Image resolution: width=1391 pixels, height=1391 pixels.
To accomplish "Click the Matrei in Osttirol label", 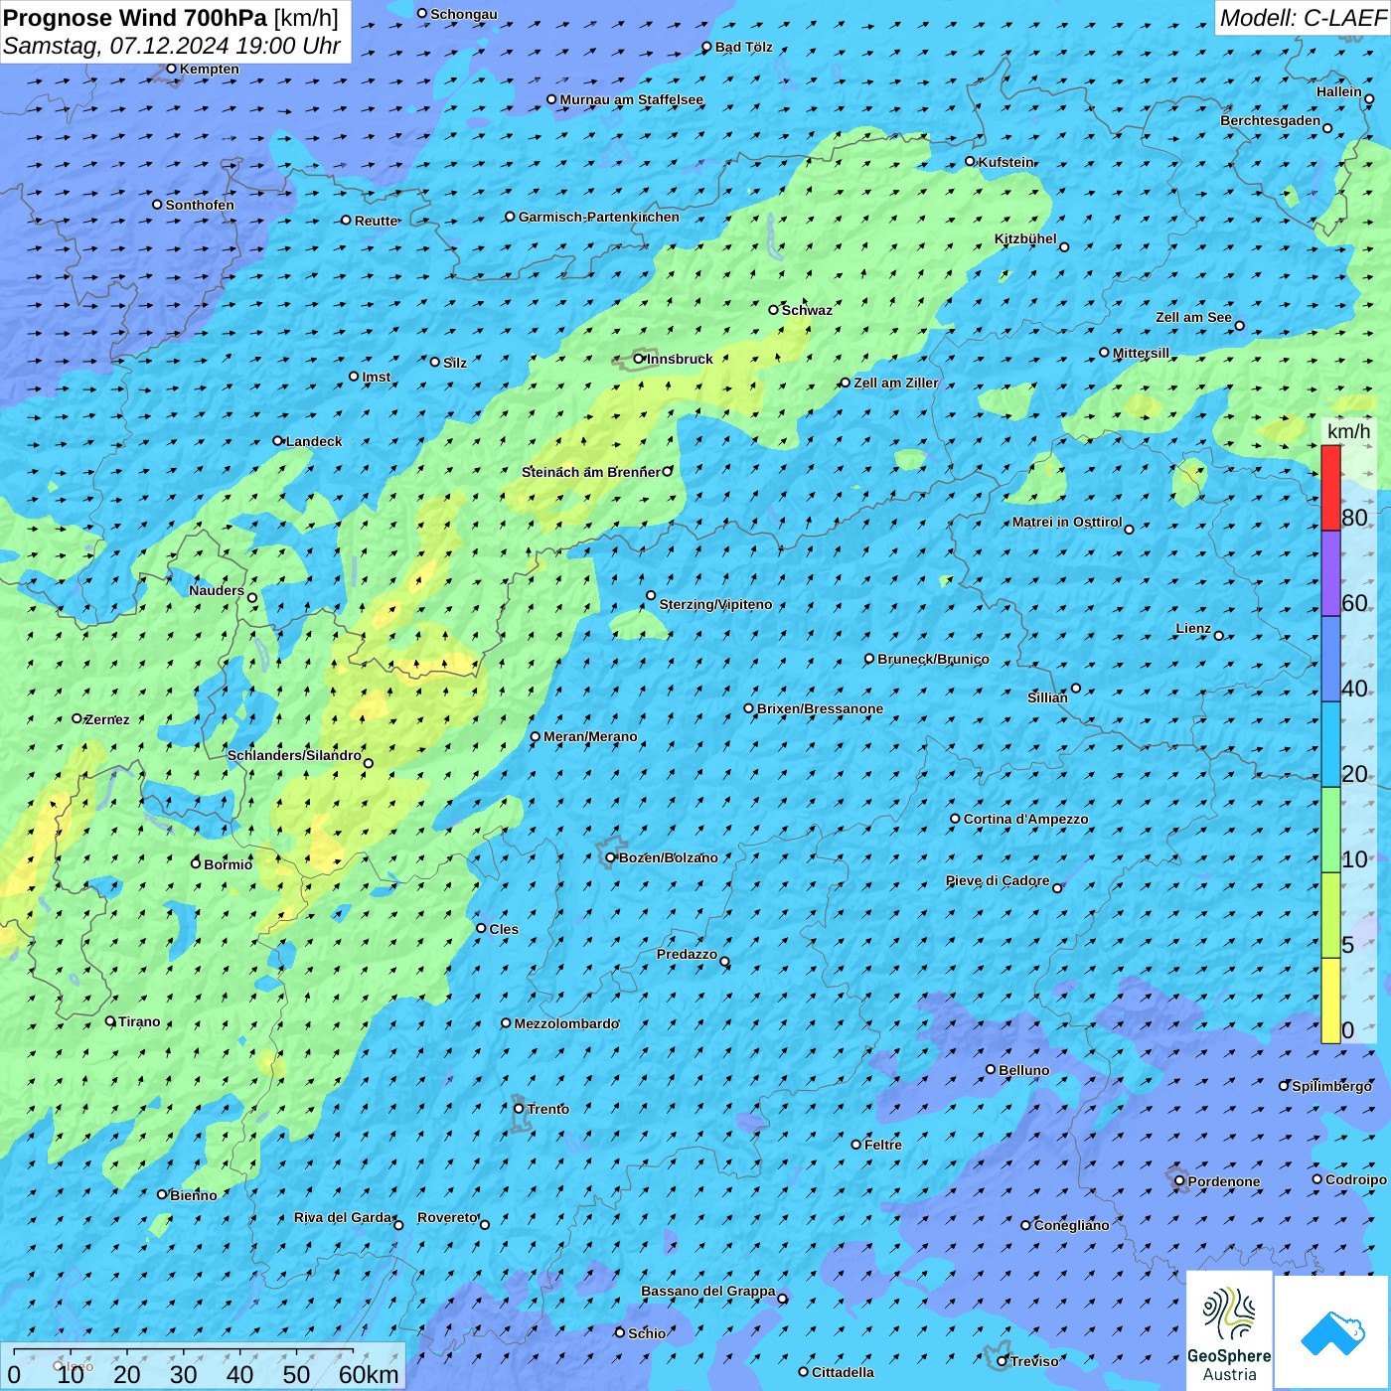I will coord(1067,522).
